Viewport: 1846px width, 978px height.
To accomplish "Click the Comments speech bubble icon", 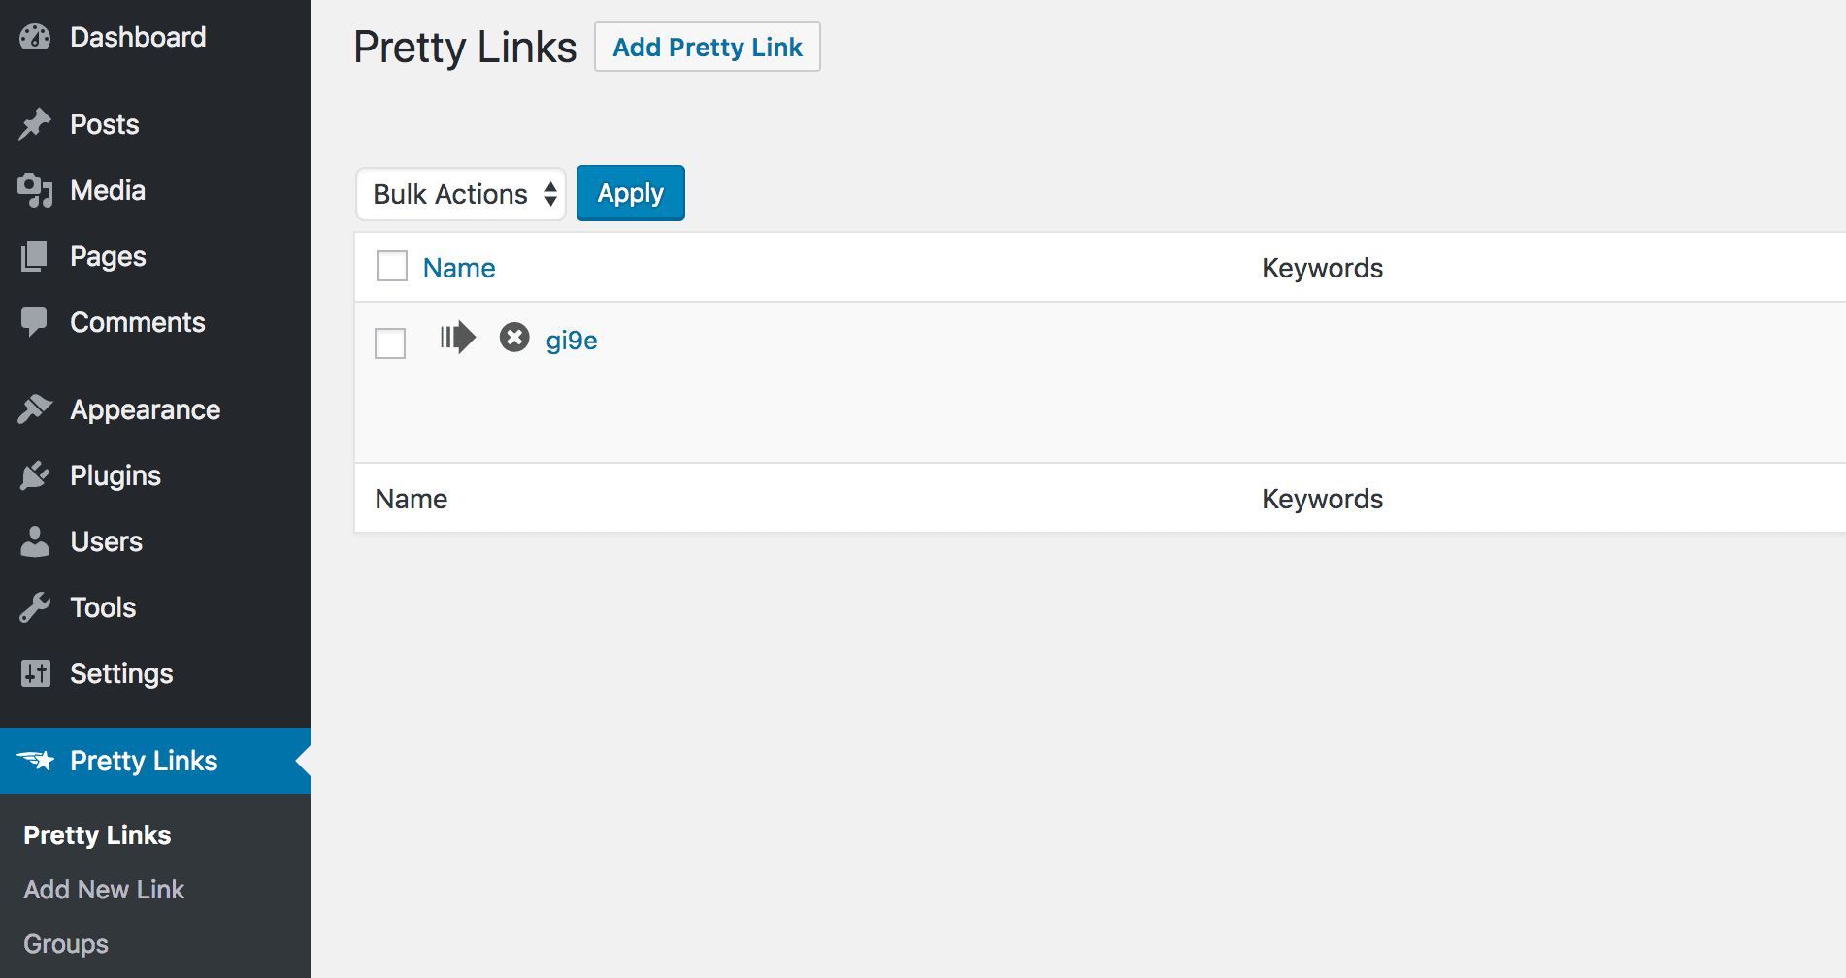I will (x=35, y=322).
